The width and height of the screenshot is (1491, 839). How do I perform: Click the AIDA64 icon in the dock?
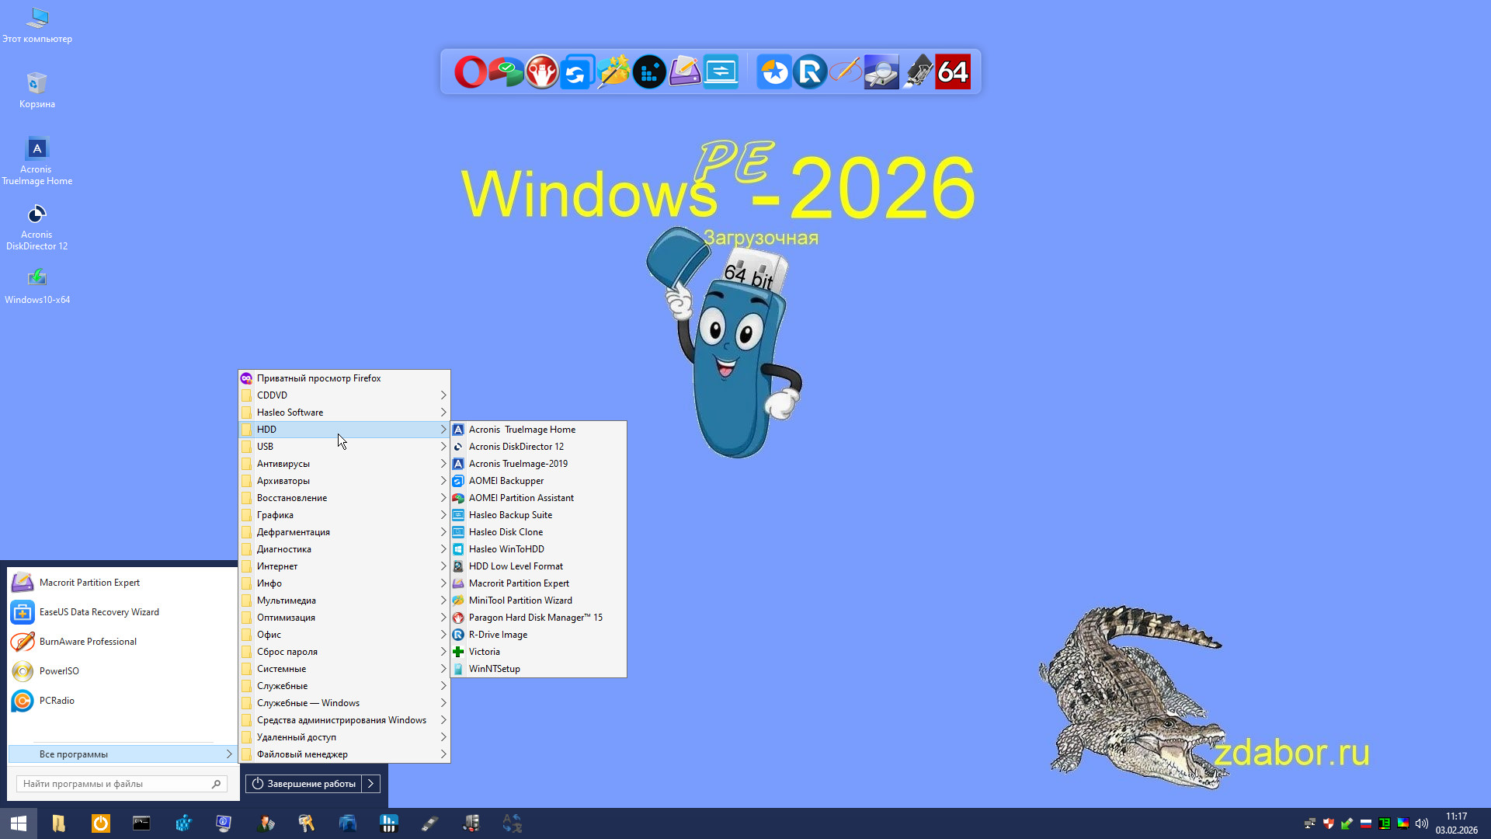click(x=953, y=72)
